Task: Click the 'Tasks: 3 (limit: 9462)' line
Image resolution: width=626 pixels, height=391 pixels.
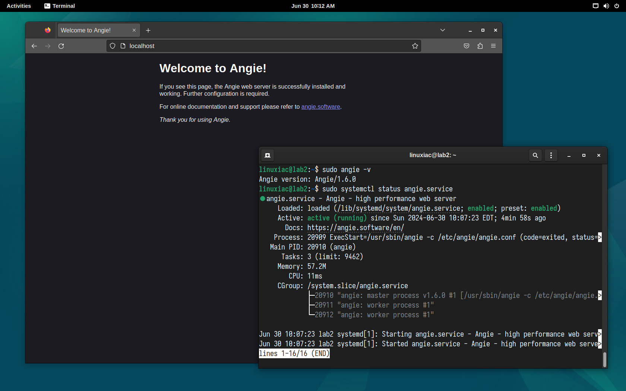Action: (322, 257)
